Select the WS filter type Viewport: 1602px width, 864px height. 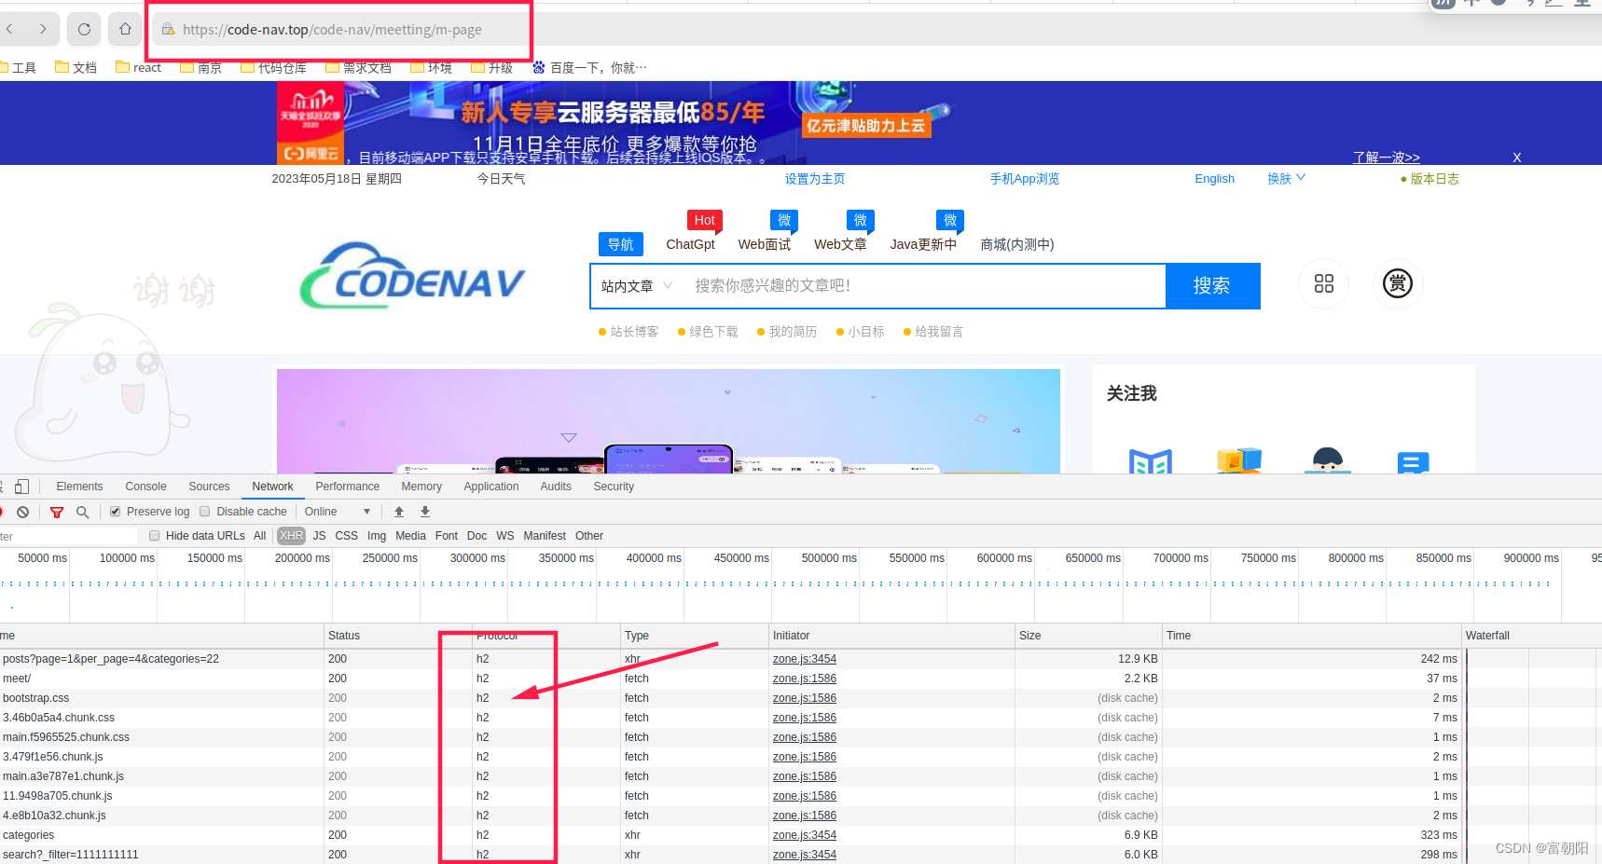pyautogui.click(x=505, y=536)
